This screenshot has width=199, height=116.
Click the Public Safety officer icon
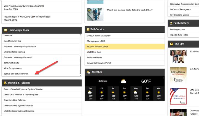[171, 23]
